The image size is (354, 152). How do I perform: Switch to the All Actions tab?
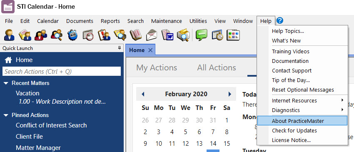(217, 67)
